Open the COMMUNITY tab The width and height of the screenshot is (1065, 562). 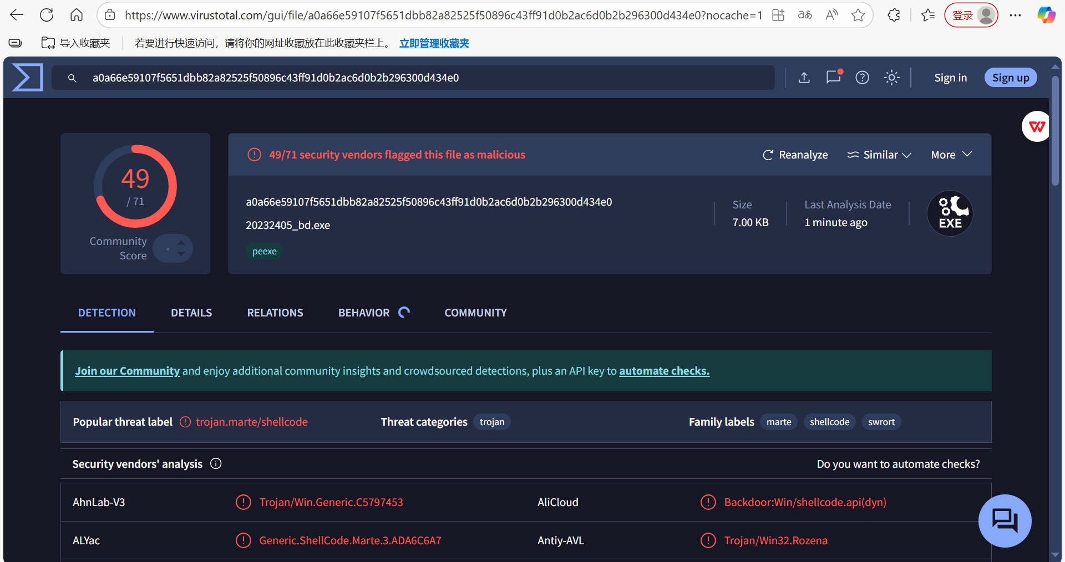tap(475, 313)
